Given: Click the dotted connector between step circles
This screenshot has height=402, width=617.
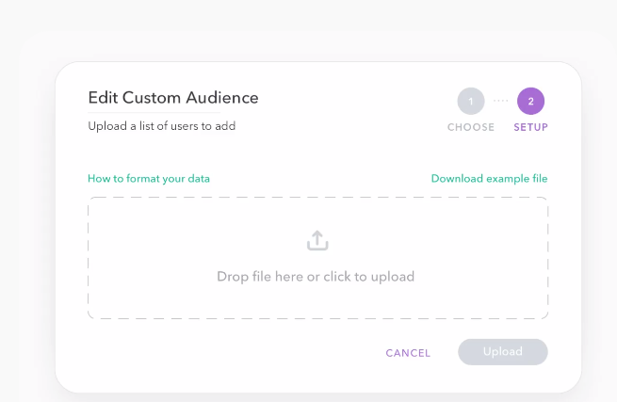Looking at the screenshot, I should point(500,101).
